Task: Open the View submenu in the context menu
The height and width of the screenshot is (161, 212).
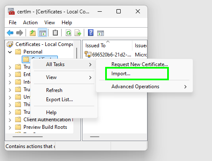Action: click(64, 77)
